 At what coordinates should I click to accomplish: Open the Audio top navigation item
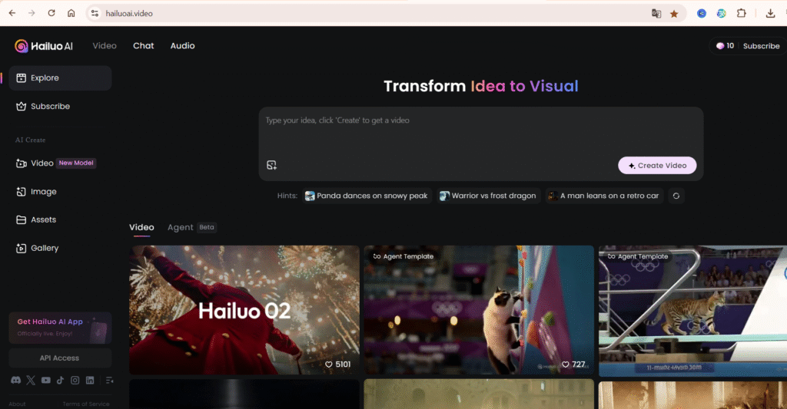pos(183,45)
